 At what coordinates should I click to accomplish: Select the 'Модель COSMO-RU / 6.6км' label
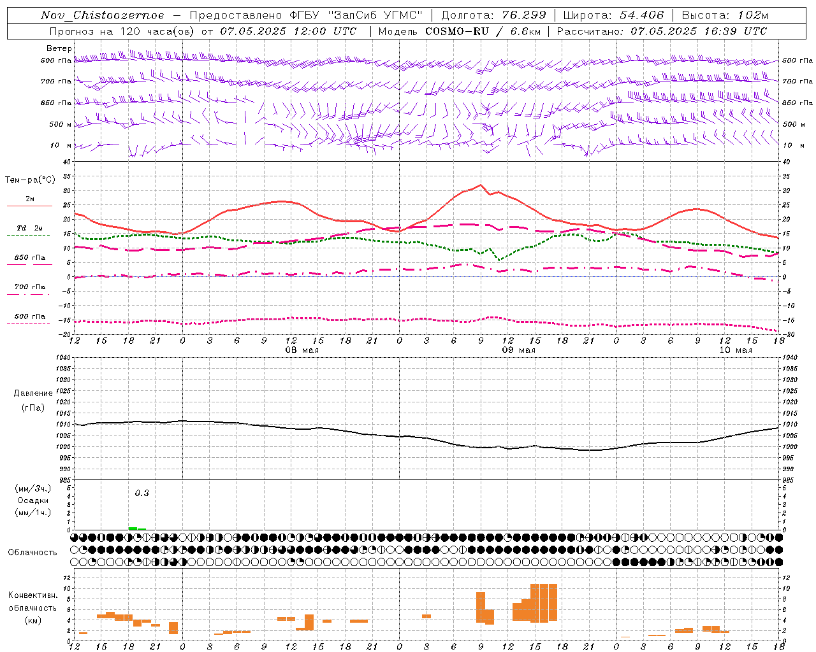pos(460,31)
